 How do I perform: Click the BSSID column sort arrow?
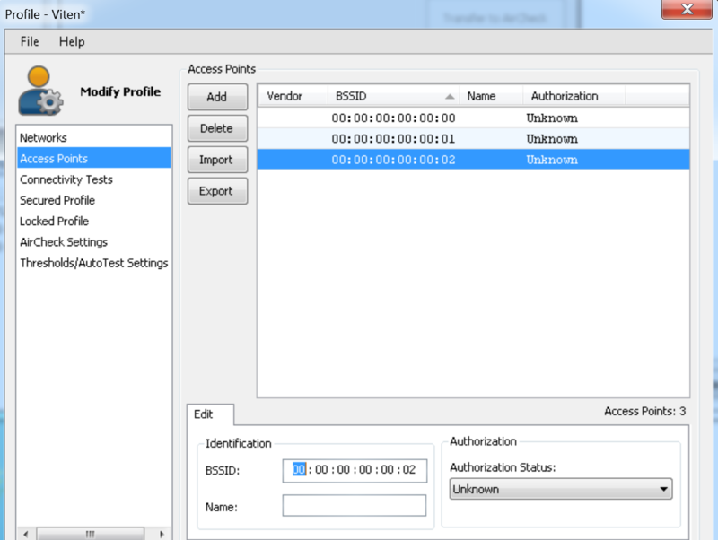coord(450,97)
